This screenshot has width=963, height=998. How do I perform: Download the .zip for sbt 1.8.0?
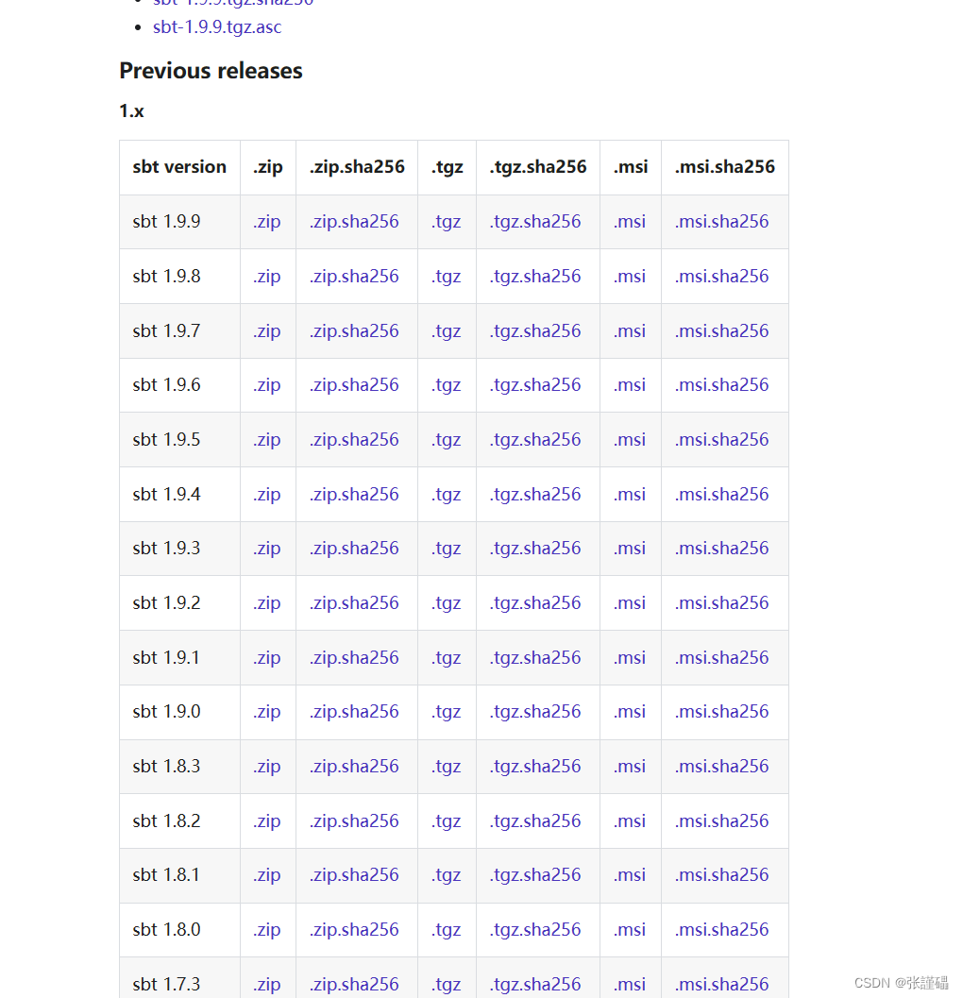pos(267,930)
